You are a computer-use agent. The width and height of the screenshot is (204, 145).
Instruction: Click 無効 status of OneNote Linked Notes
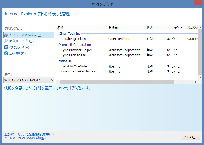coord(150,71)
